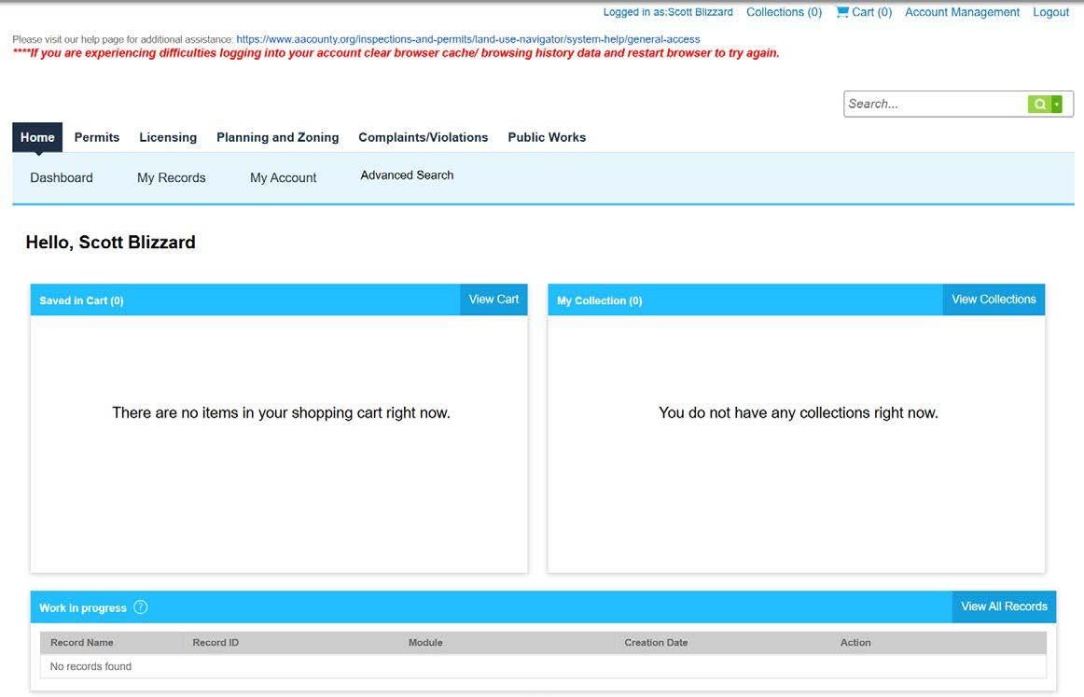
Task: Click the shopping cart icon
Action: click(845, 11)
